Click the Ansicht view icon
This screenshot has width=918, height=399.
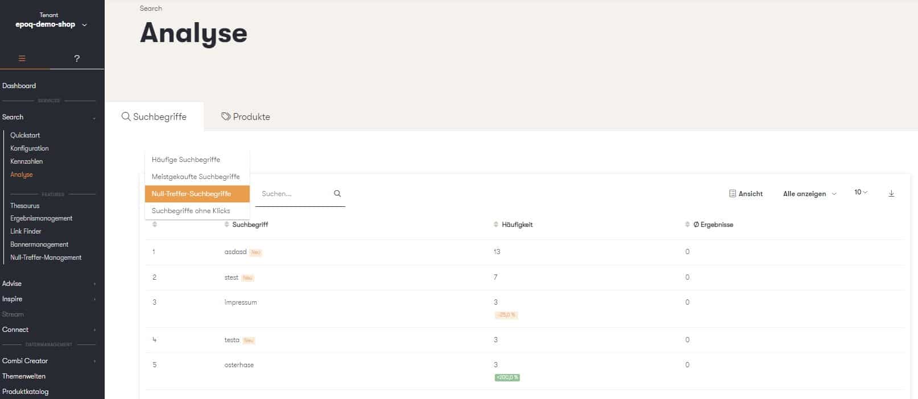pos(733,194)
